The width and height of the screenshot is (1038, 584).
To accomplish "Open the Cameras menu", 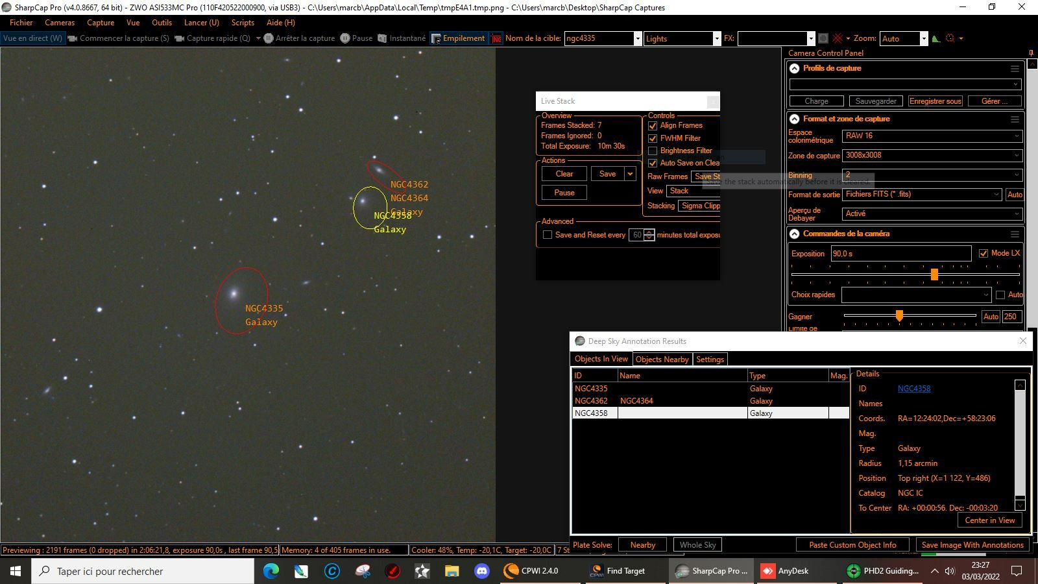I will [60, 23].
